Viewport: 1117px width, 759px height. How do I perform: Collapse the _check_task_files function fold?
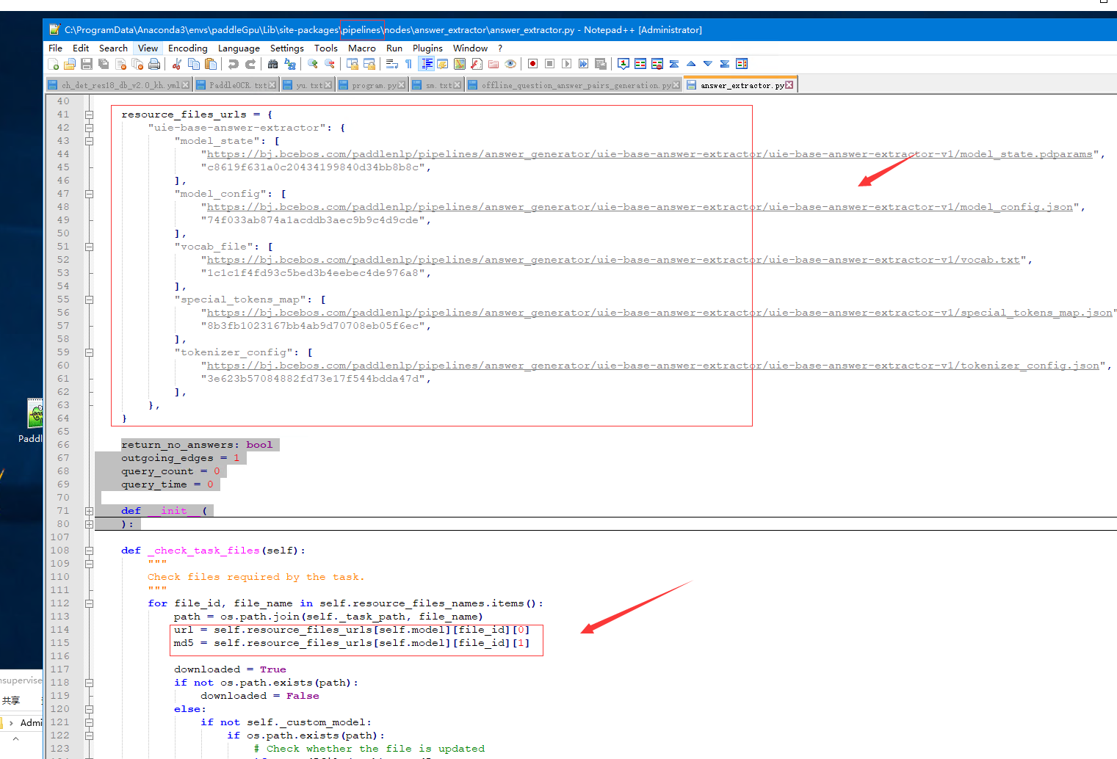tap(89, 550)
